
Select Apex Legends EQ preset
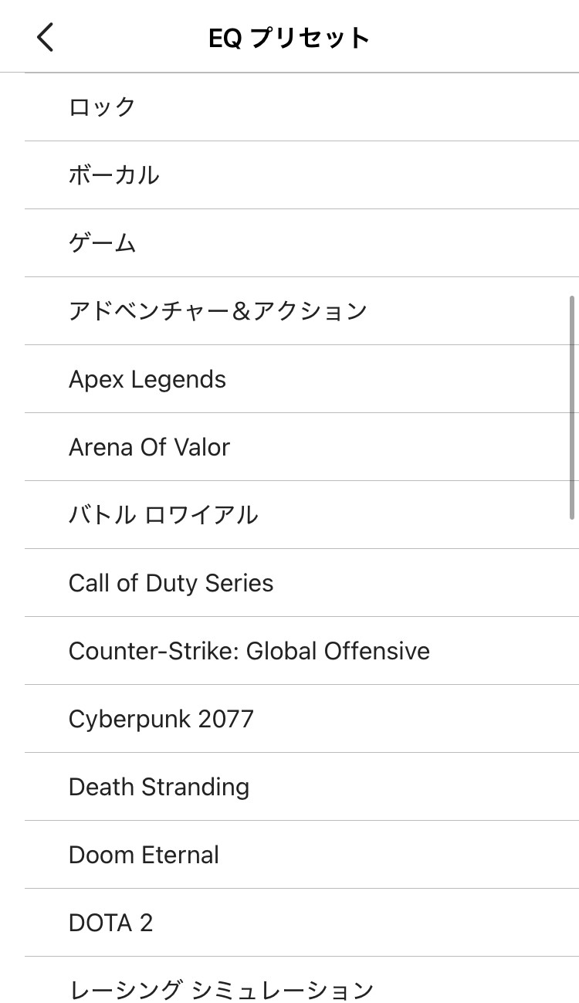[147, 379]
